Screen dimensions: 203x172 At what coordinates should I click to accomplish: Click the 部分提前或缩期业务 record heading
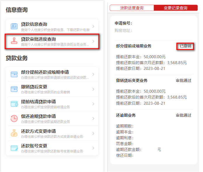pyautogui.click(x=133, y=46)
